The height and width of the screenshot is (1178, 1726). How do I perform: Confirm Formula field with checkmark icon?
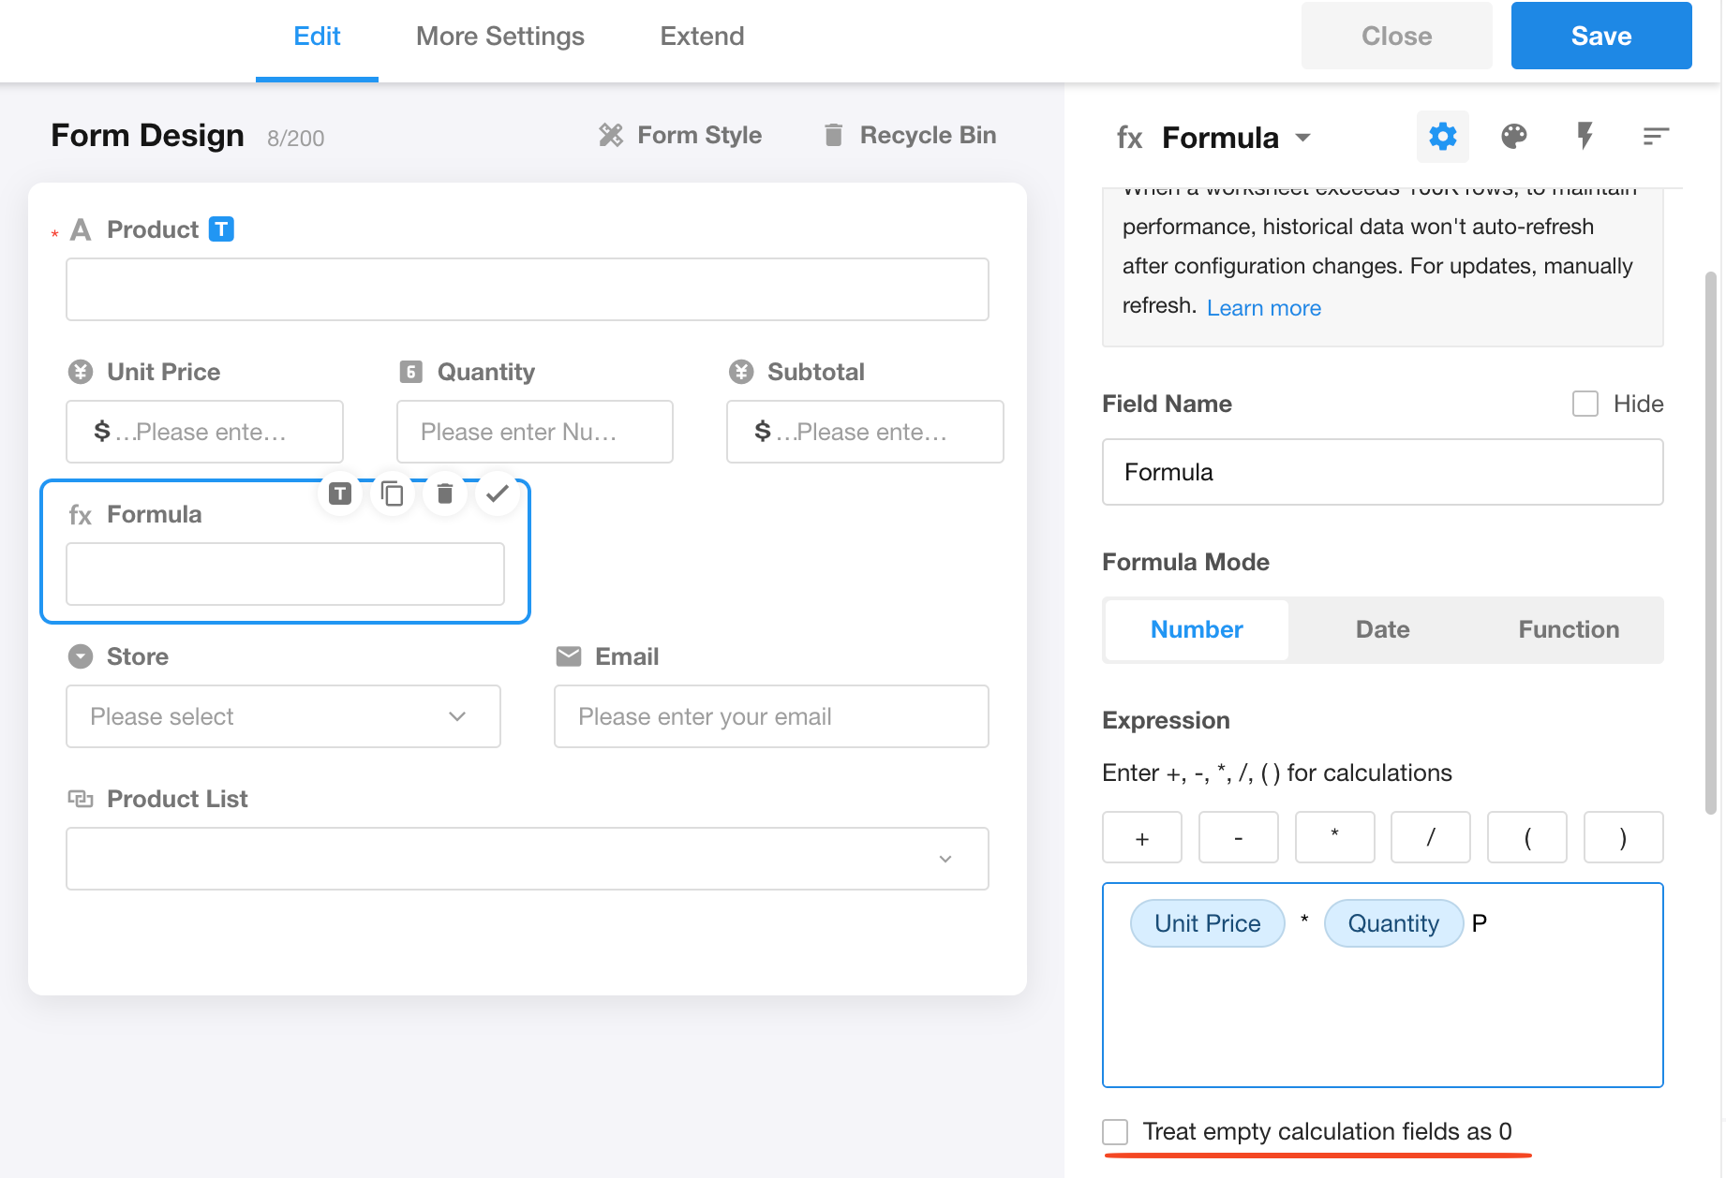coord(498,493)
